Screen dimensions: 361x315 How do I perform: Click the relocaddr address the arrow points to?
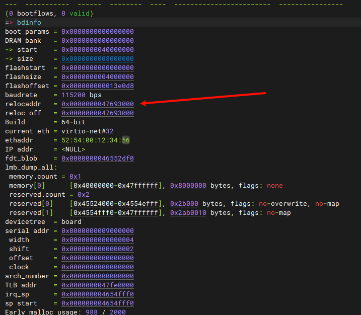(x=98, y=104)
